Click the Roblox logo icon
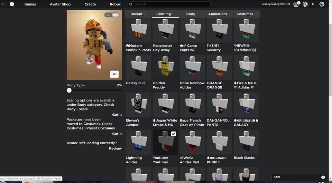332x183 pixels. click(12, 4)
